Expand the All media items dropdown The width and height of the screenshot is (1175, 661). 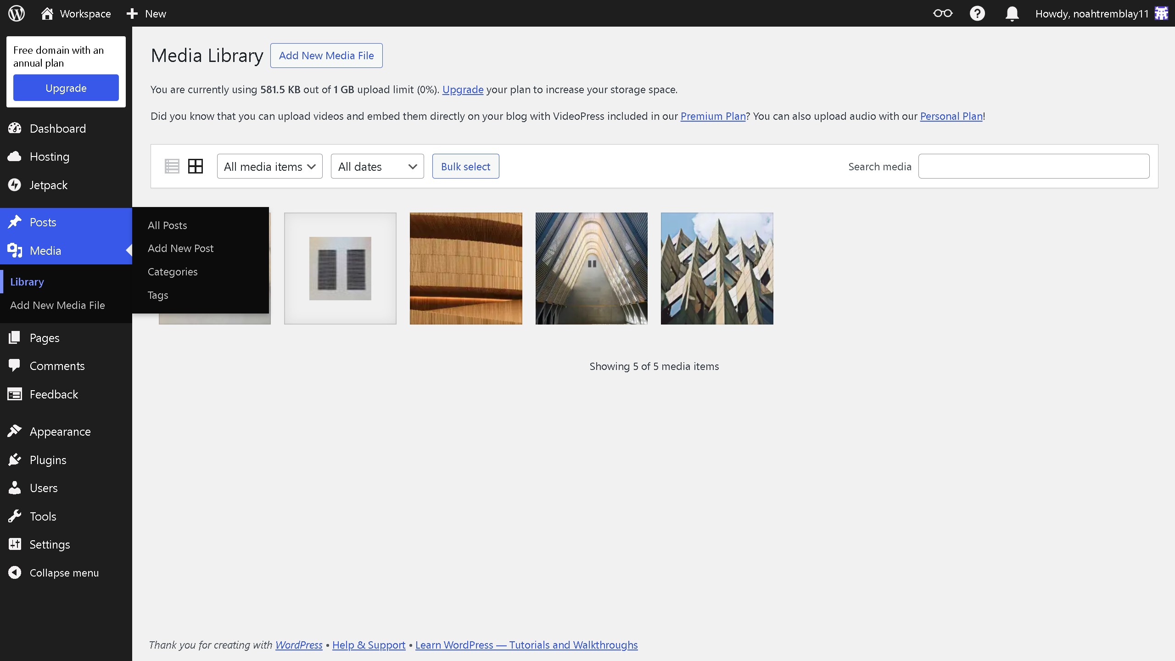269,166
